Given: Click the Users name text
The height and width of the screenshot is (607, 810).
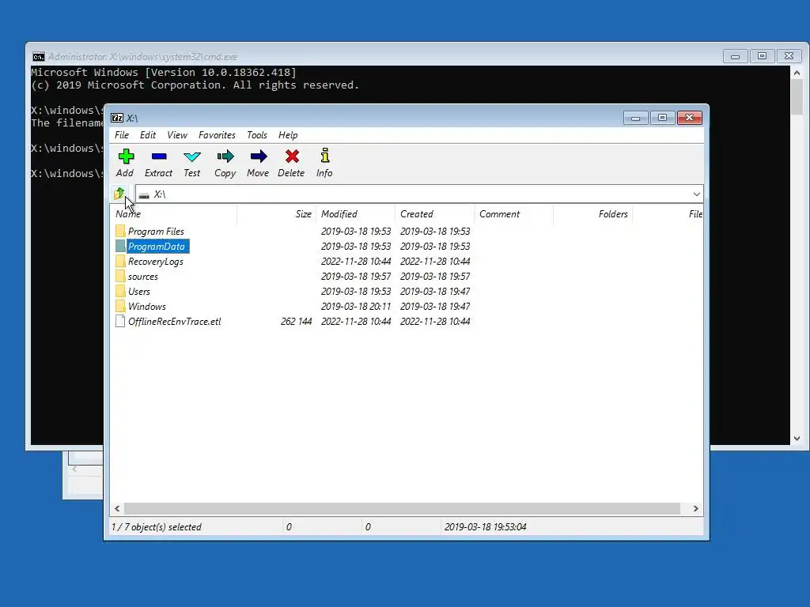Looking at the screenshot, I should click(x=139, y=291).
